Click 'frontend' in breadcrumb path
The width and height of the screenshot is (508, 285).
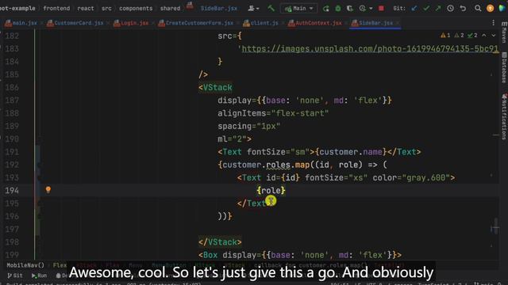pos(56,9)
